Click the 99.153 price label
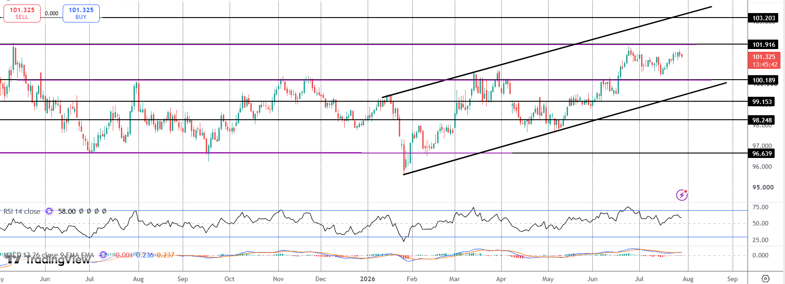The image size is (785, 284). coord(762,102)
